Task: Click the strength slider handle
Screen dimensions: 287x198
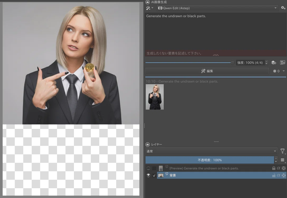Action: (x=232, y=62)
